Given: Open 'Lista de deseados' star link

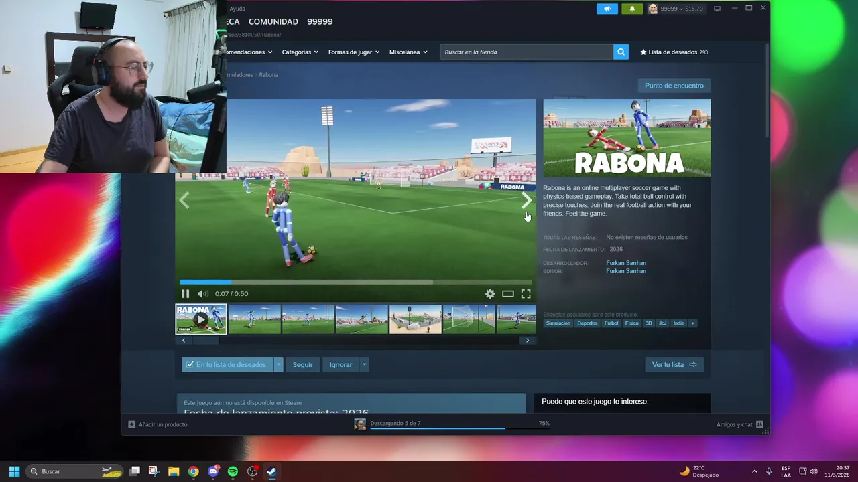Looking at the screenshot, I should (x=674, y=52).
